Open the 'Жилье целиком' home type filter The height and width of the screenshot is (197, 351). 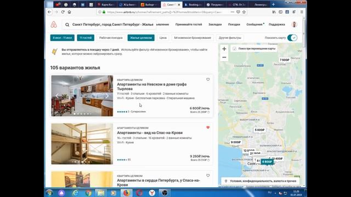pyautogui.click(x=141, y=38)
